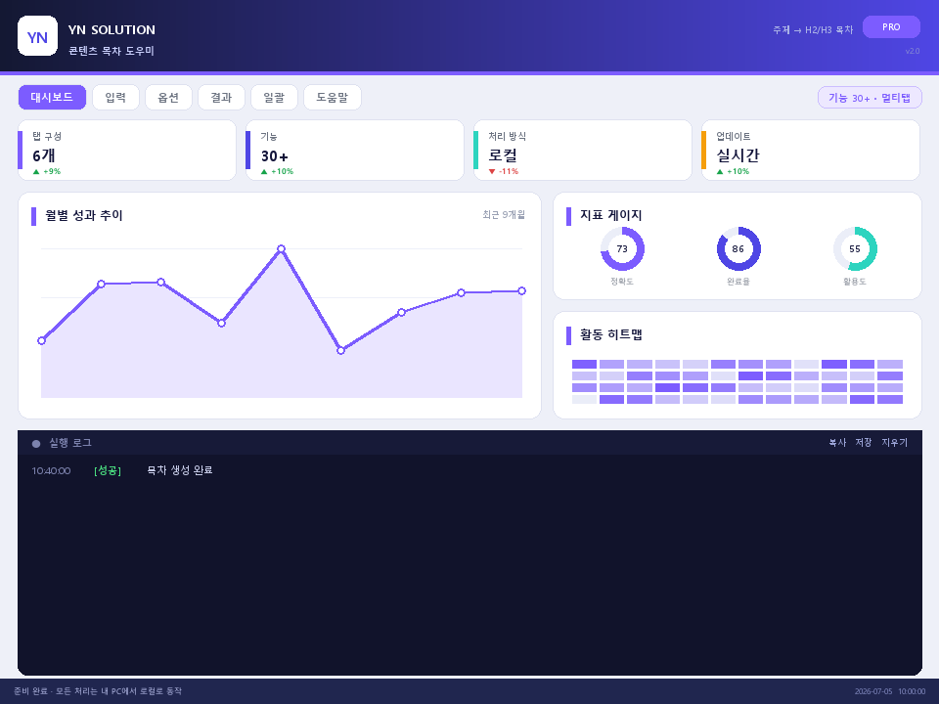Select the 옵션 tab
This screenshot has width=939, height=704.
coord(168,97)
